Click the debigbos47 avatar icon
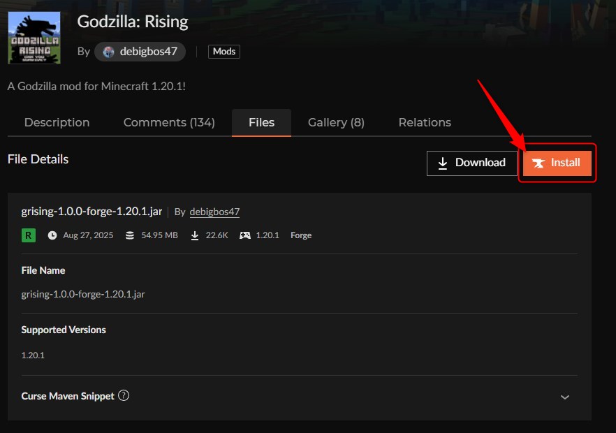The image size is (616, 433). click(109, 52)
